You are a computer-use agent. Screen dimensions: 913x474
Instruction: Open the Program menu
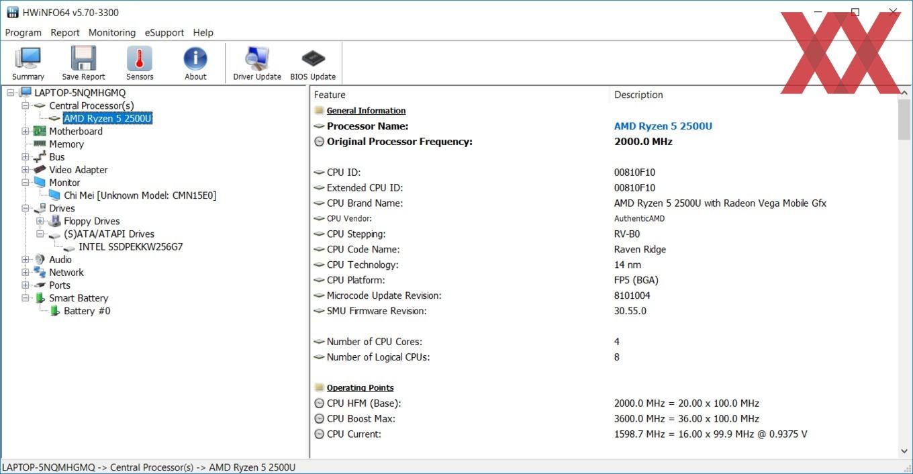tap(23, 32)
